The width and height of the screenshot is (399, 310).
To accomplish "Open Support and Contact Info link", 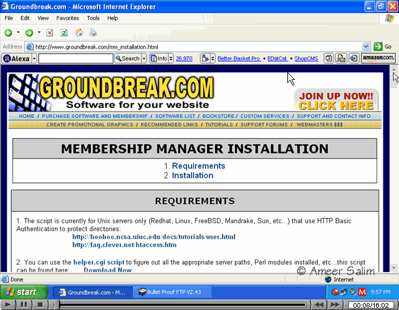I will [x=334, y=116].
